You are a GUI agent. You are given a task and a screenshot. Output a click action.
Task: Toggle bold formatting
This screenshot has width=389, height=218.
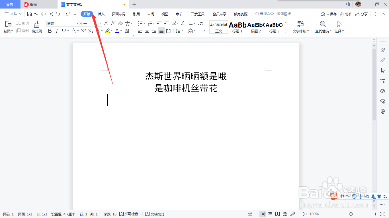(50, 31)
